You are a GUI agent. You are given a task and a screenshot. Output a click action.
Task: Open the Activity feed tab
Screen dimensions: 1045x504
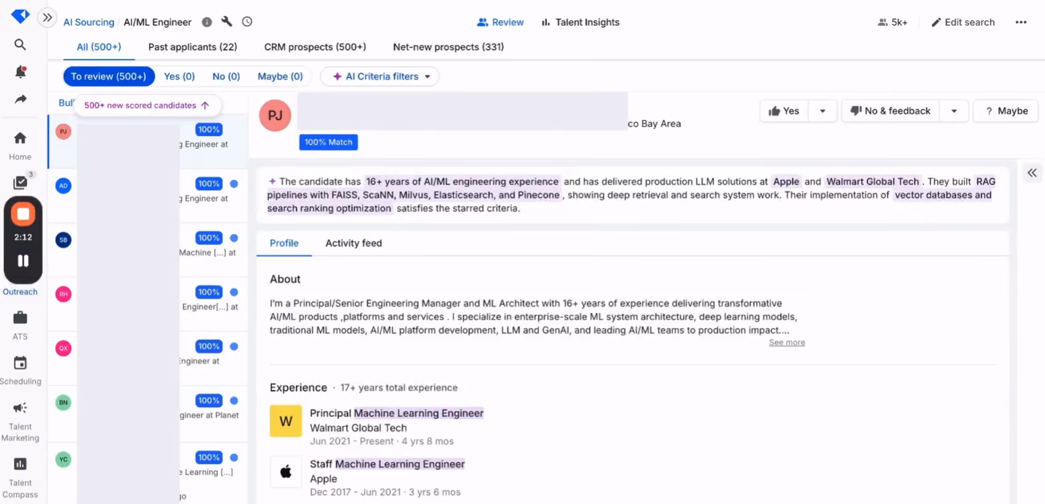click(x=354, y=243)
